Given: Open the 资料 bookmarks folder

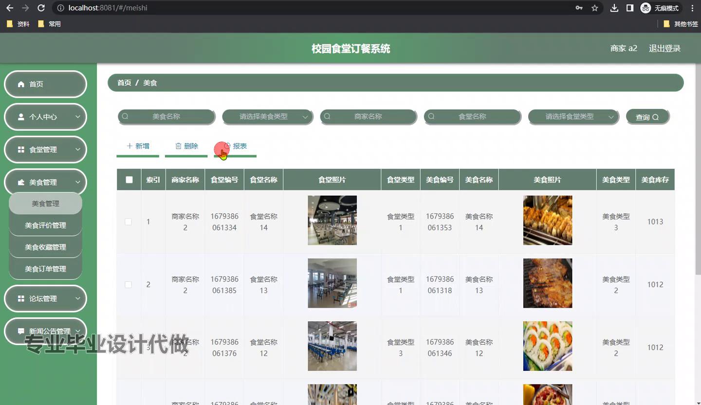Looking at the screenshot, I should pos(18,24).
